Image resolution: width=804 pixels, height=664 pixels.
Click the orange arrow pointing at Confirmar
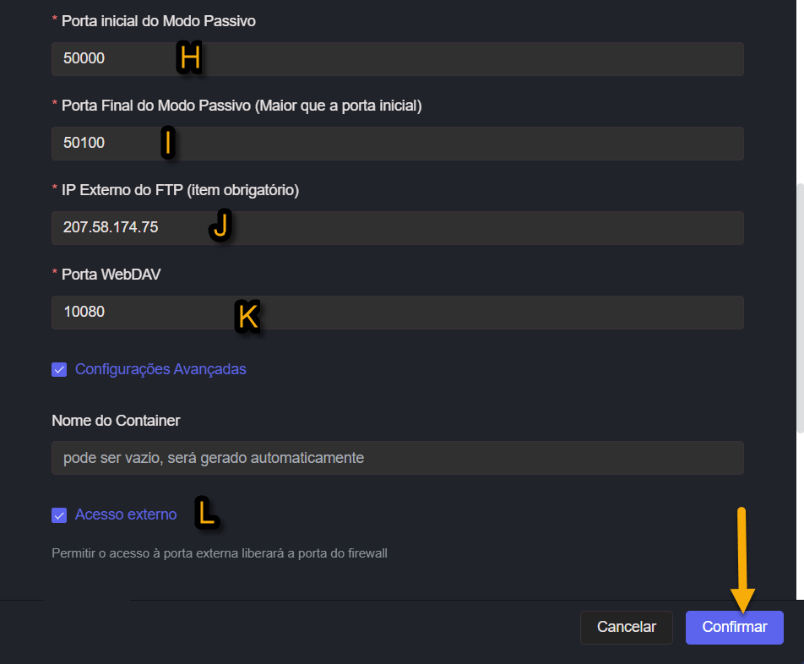coord(742,559)
